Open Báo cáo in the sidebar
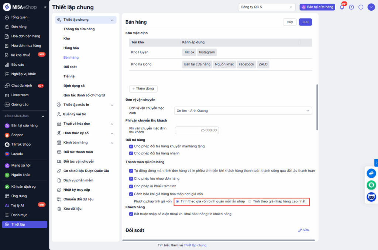 pyautogui.click(x=17, y=65)
